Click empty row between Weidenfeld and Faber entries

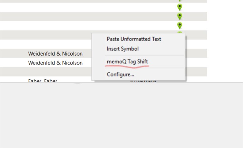pos(46,72)
